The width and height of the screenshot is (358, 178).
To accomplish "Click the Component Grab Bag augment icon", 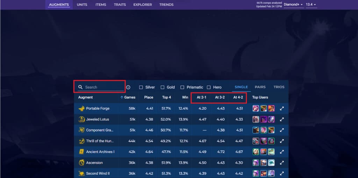I will tap(81, 130).
